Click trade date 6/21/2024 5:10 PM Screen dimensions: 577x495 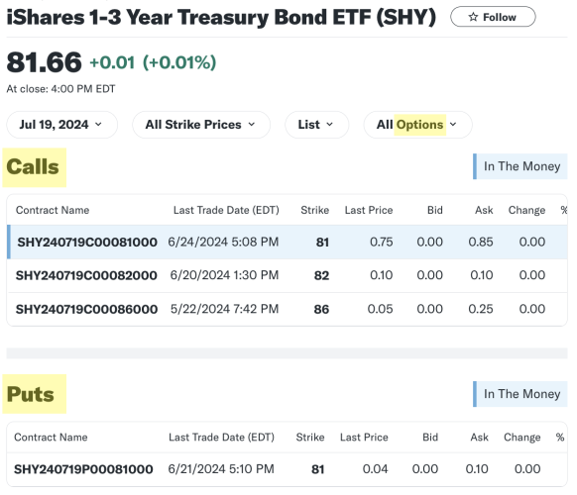click(x=221, y=469)
